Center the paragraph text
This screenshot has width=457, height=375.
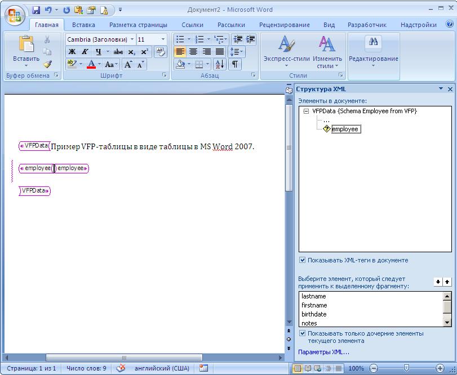pos(193,52)
